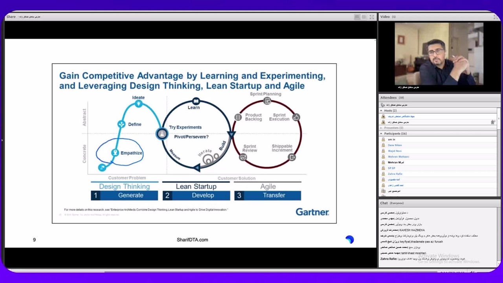This screenshot has height=283, width=503.
Task: Click the first view-size icon in Share pod header
Action: tap(357, 17)
